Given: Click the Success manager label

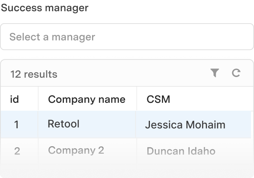Looking at the screenshot, I should (x=45, y=8).
